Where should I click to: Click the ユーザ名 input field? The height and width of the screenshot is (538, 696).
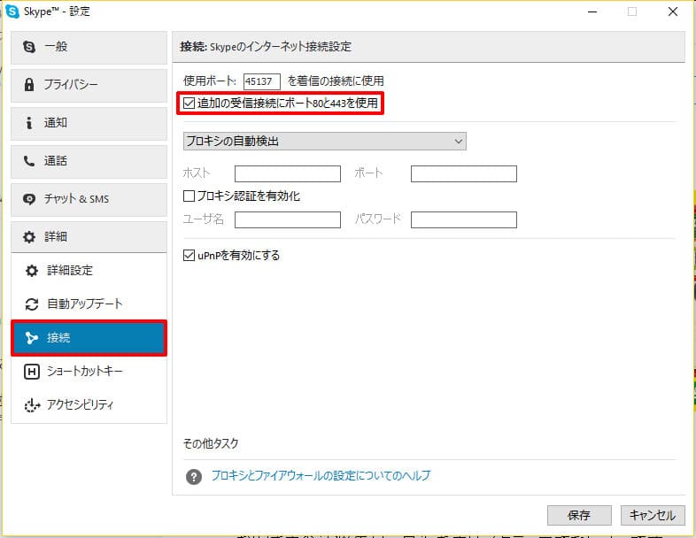click(288, 220)
